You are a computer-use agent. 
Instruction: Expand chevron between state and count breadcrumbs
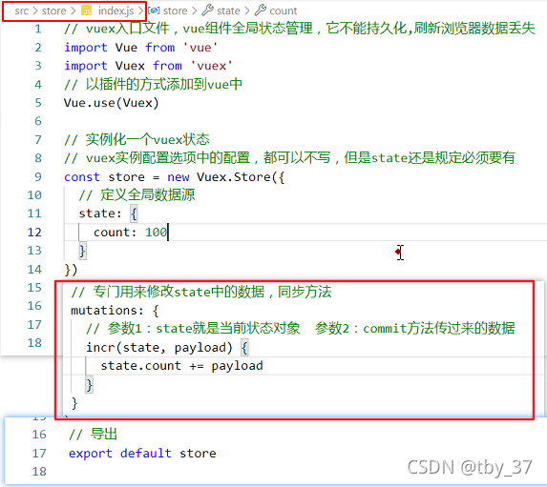(x=247, y=11)
